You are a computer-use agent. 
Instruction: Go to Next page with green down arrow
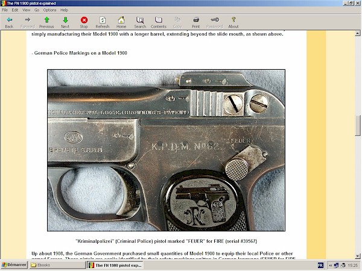(65, 20)
